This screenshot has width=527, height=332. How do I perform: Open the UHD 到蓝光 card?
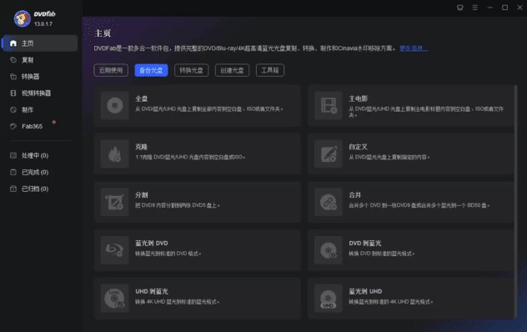(x=198, y=299)
